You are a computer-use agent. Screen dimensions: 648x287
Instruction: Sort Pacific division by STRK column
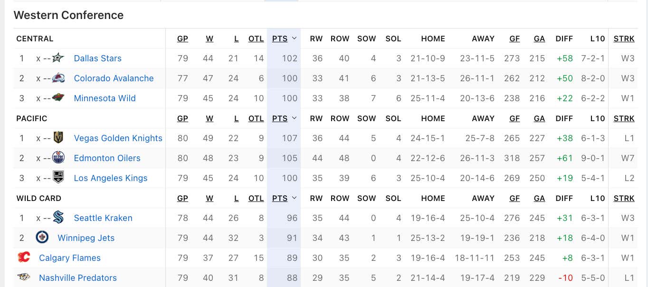624,118
